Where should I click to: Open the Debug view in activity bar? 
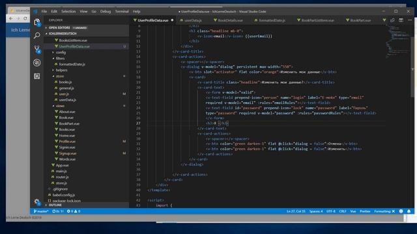point(37,62)
